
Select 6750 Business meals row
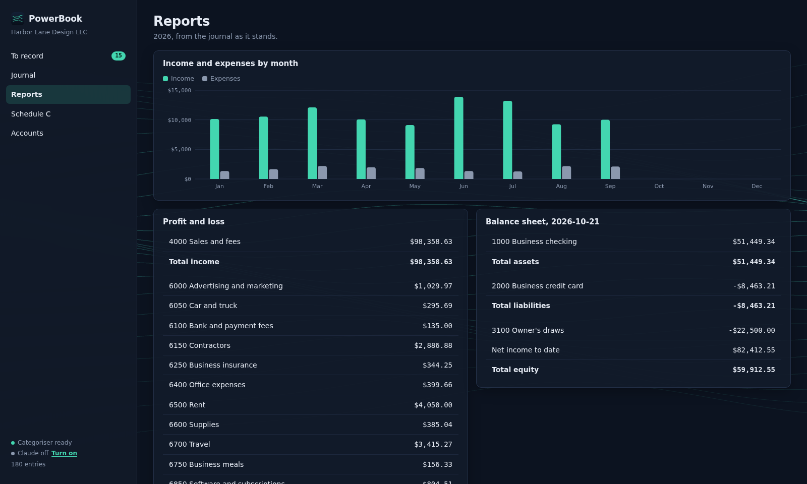311,464
